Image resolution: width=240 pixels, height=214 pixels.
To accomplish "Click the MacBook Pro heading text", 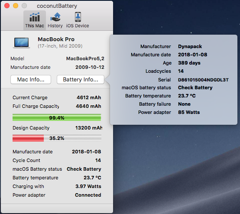I will tap(56, 39).
